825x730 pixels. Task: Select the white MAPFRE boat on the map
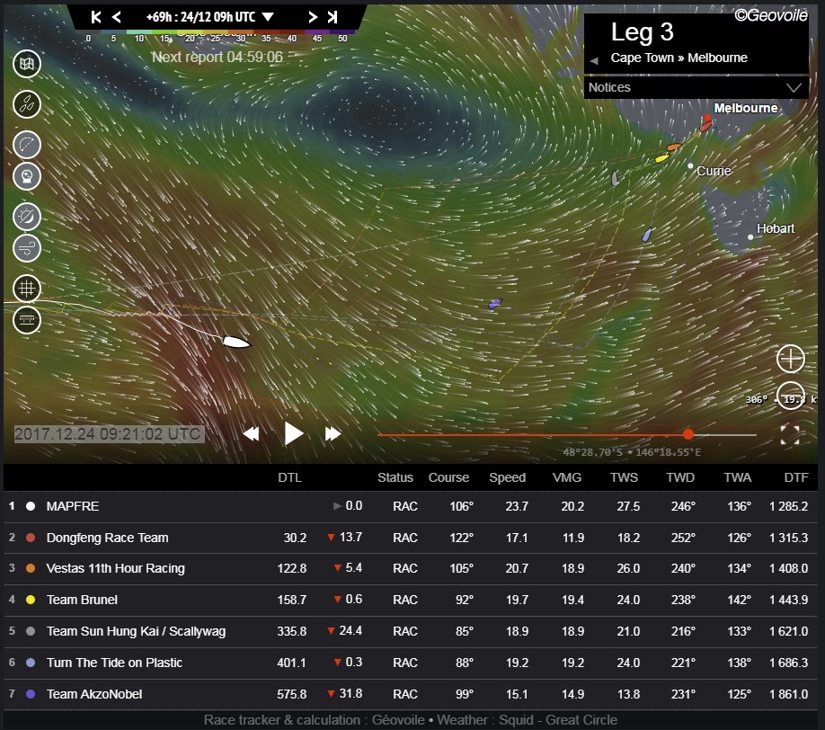[x=236, y=343]
